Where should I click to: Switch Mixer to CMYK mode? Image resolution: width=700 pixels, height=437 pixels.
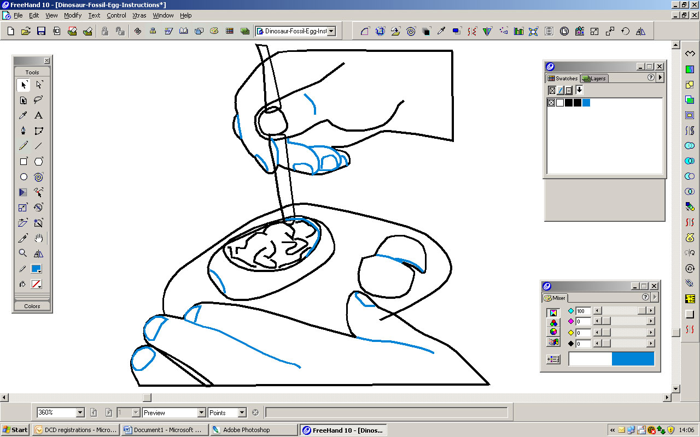pos(553,313)
